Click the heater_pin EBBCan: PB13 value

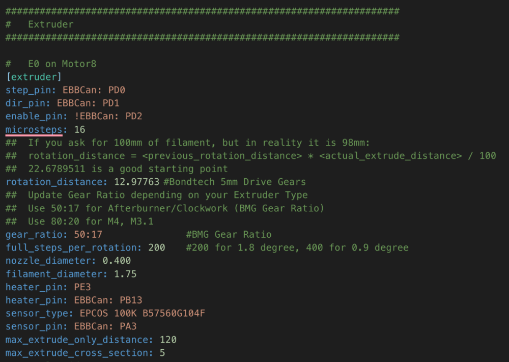tap(108, 300)
